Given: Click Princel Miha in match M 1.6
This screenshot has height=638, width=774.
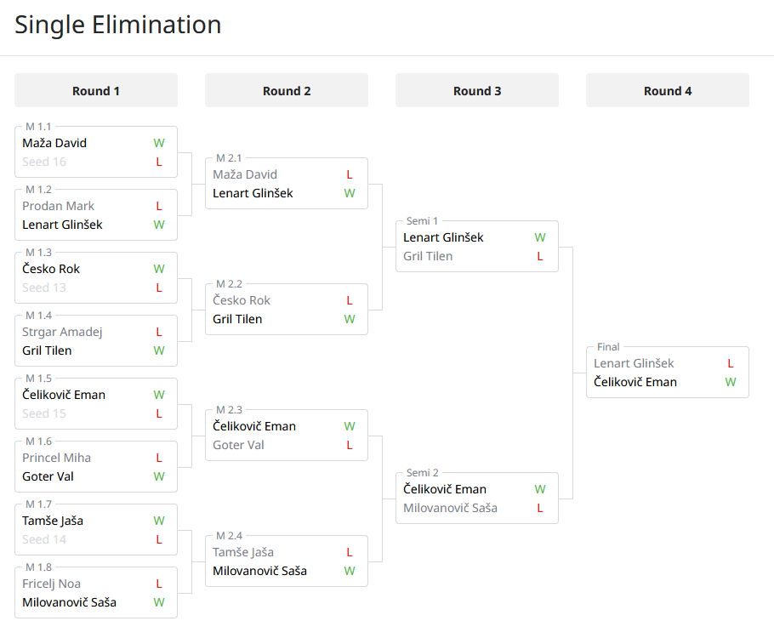Looking at the screenshot, I should coord(57,458).
